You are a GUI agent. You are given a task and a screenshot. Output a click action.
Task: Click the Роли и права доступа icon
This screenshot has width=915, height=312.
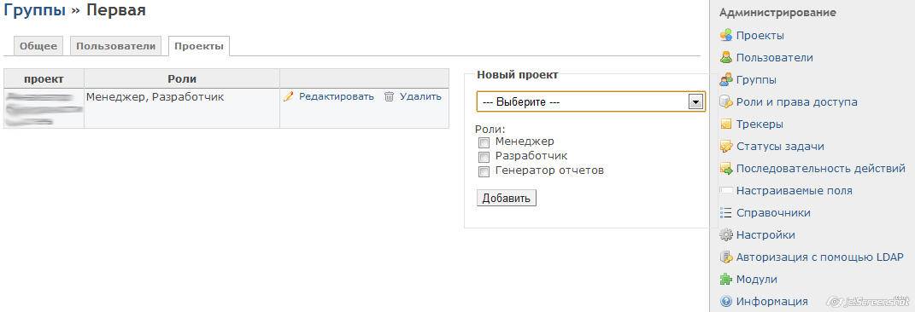726,101
